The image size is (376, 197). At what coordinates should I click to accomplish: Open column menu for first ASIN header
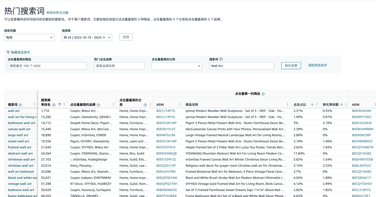(180, 104)
